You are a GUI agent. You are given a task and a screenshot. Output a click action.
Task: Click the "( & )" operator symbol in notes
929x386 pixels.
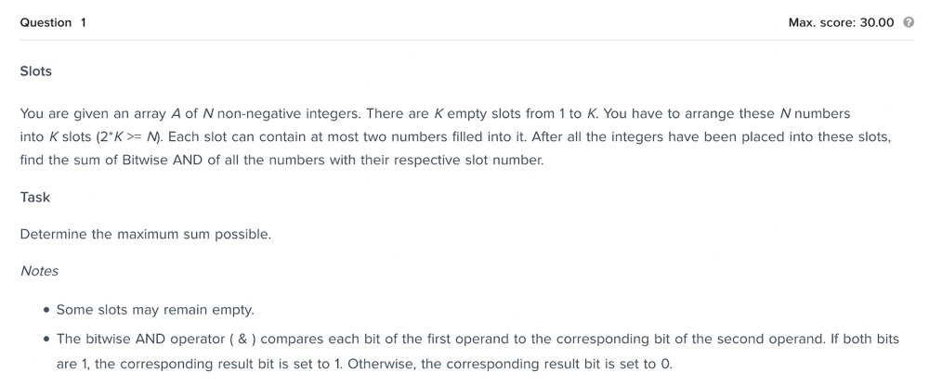point(242,340)
